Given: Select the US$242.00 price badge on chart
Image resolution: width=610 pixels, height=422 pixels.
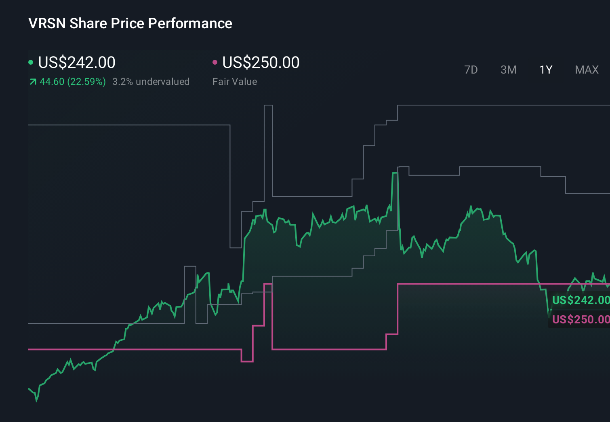Looking at the screenshot, I should [x=581, y=300].
